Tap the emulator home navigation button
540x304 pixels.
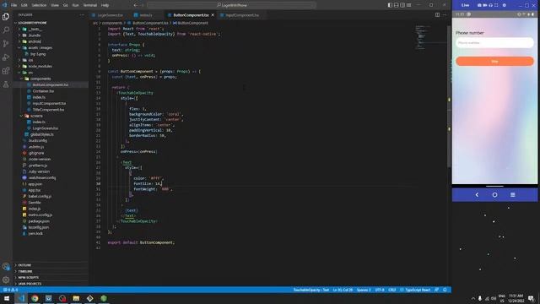(494, 195)
